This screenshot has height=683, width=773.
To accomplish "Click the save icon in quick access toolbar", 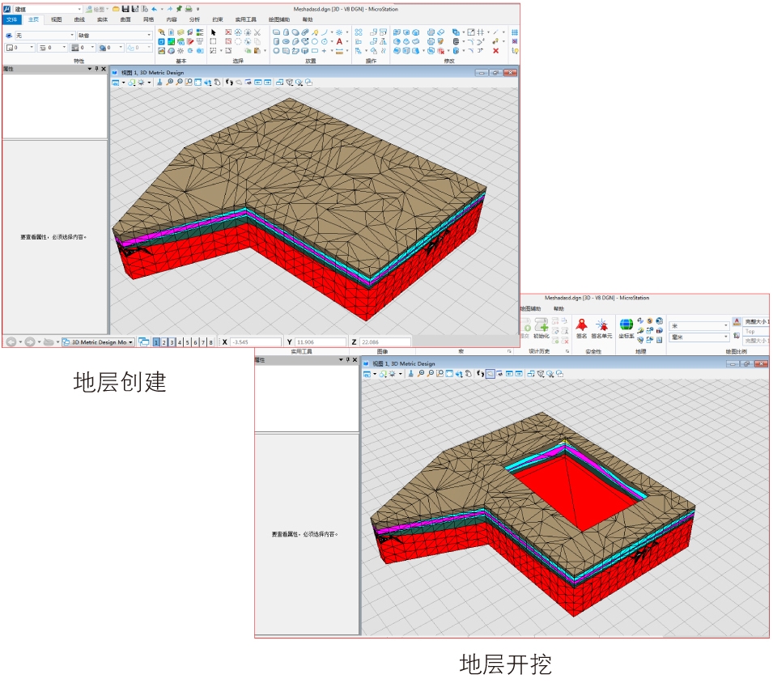I will tap(125, 8).
